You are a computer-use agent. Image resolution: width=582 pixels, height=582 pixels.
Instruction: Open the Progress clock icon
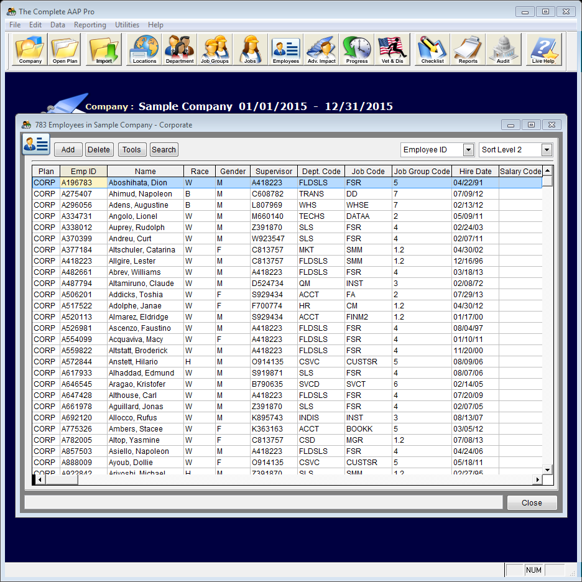coord(357,50)
